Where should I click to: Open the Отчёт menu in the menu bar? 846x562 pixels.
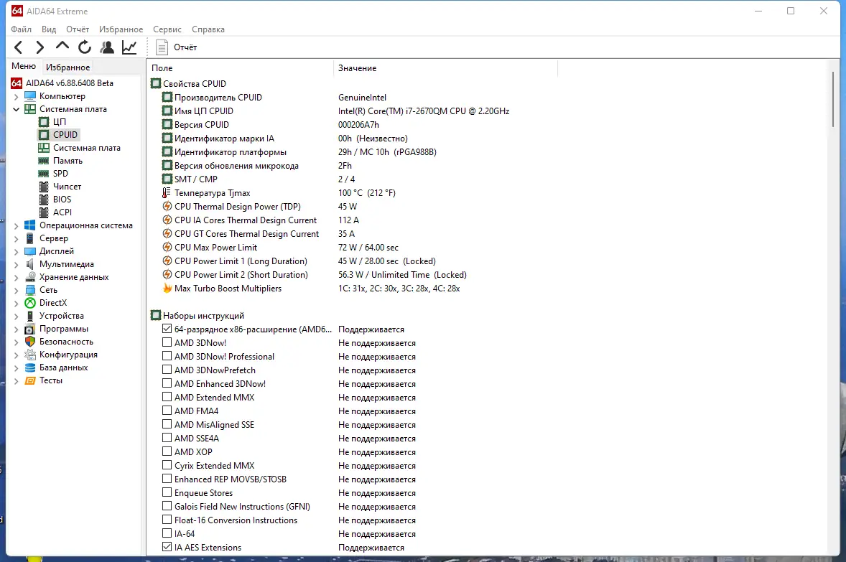point(78,29)
